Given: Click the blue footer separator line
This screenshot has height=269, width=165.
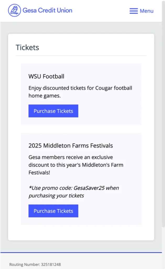Looking at the screenshot, I should point(81,252).
